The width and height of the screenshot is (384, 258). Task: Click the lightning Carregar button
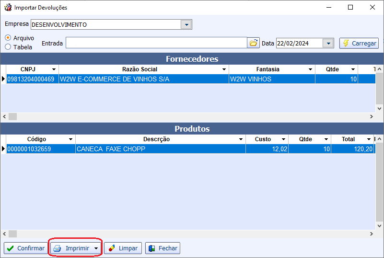(359, 43)
